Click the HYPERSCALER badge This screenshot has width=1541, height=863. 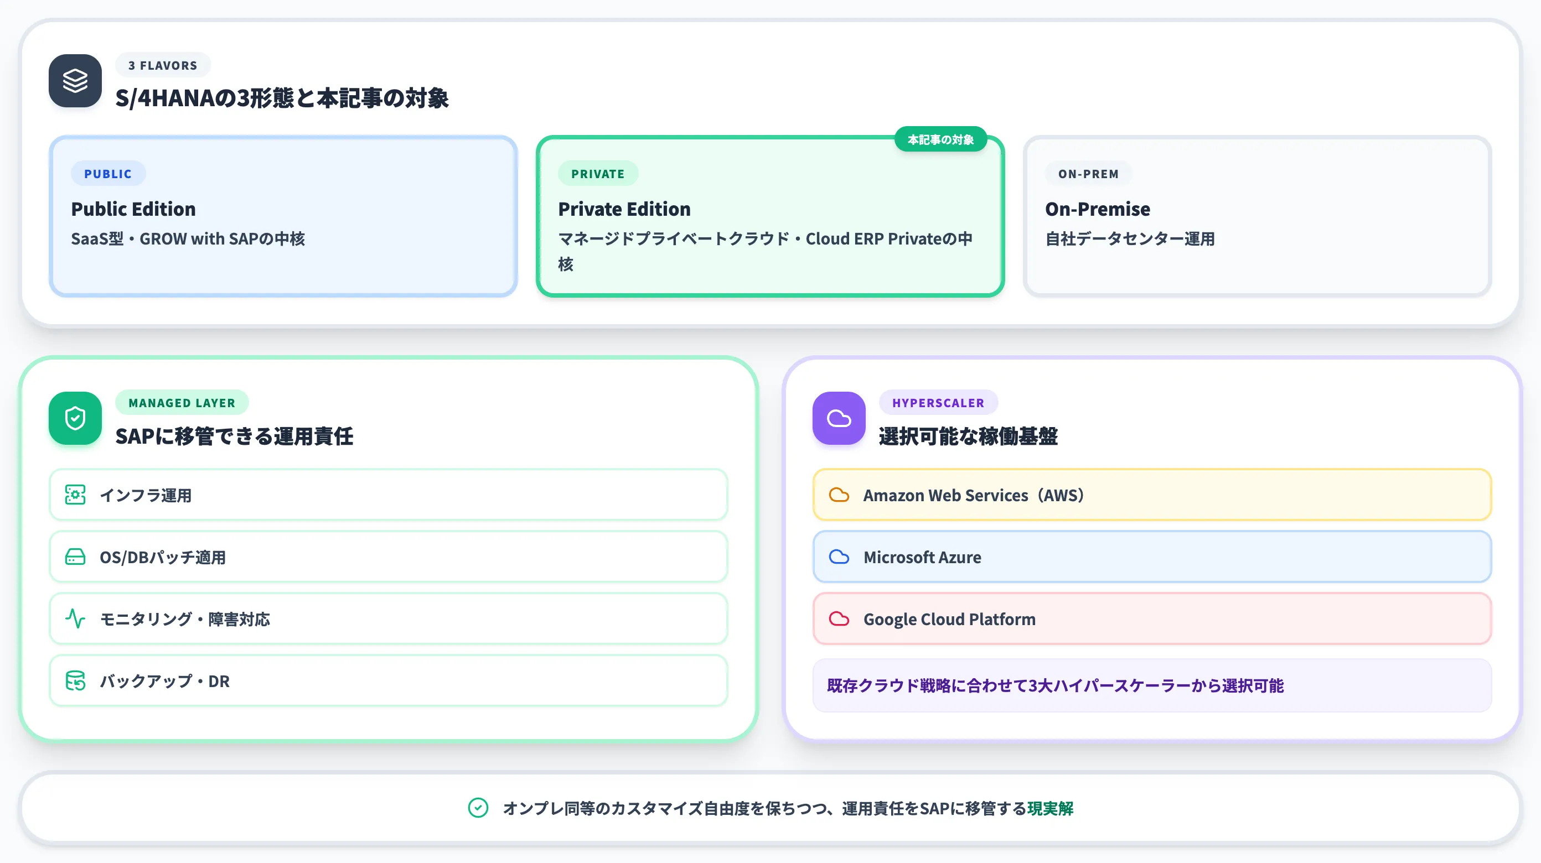pos(938,403)
